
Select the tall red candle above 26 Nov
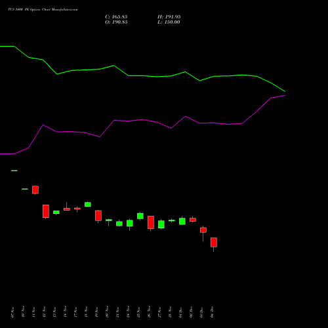[151, 222]
